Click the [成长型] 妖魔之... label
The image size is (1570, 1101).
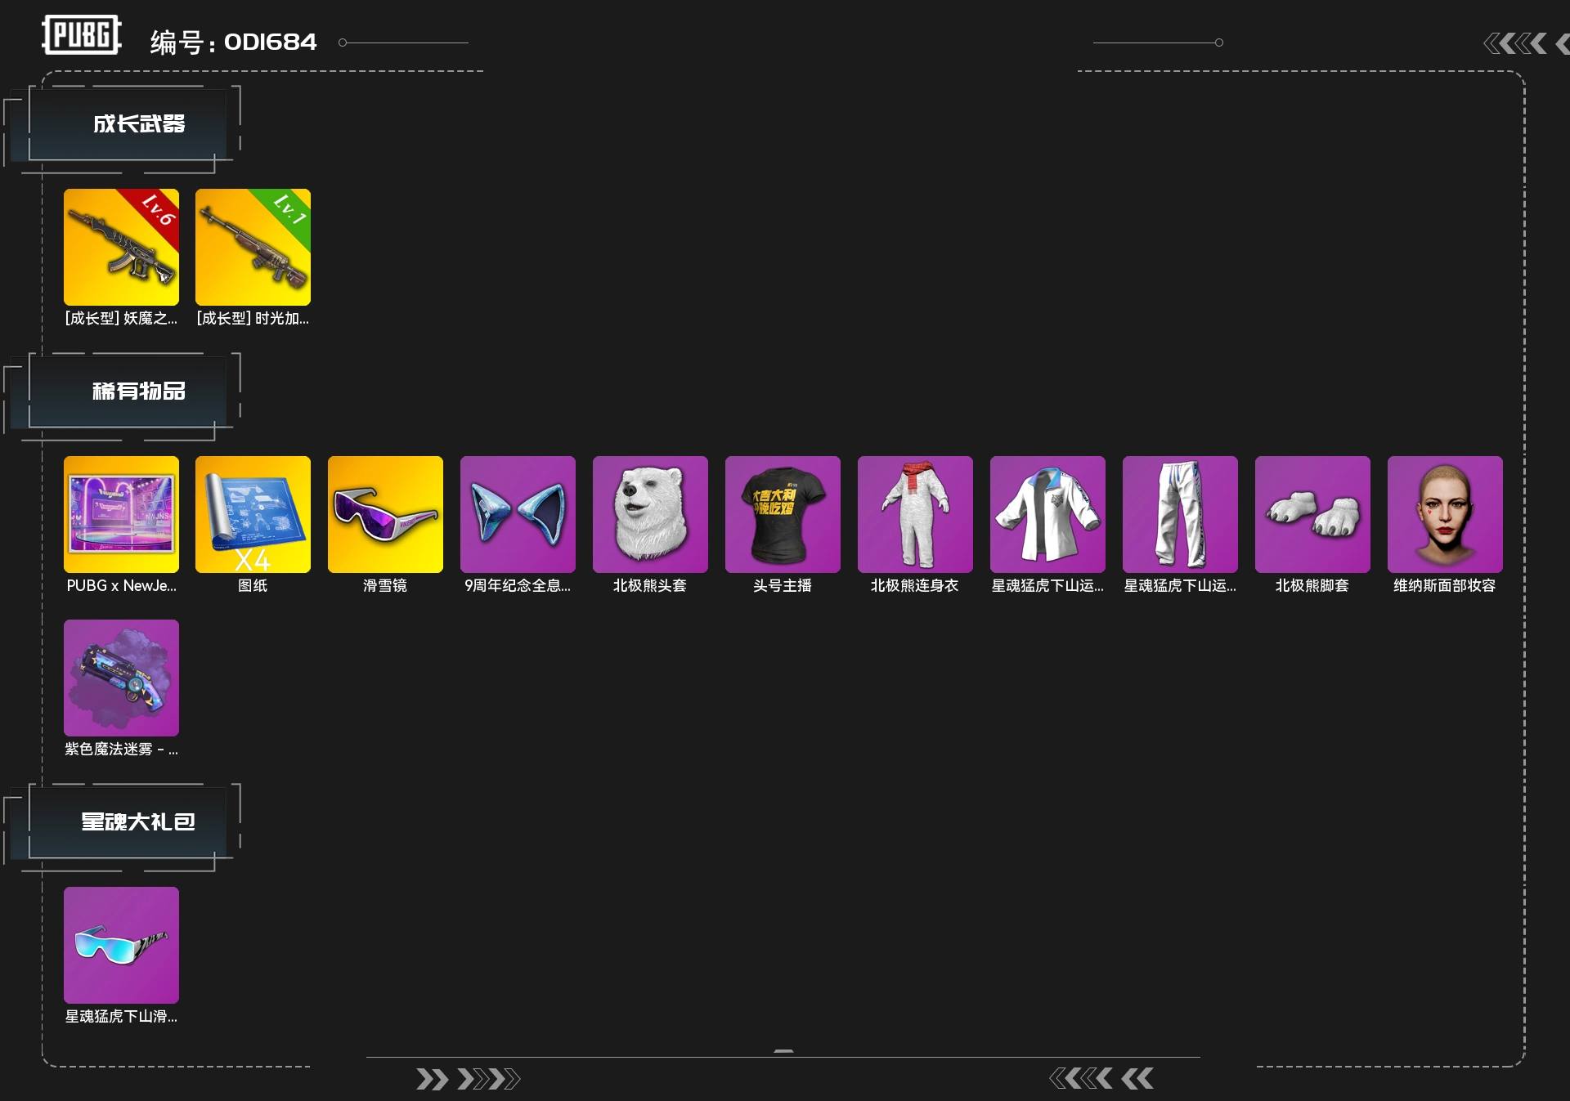coord(121,318)
